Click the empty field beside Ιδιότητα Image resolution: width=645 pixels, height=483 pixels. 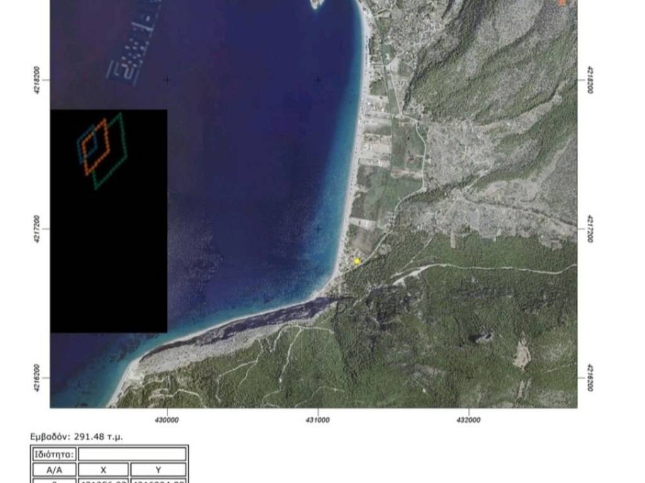(132, 454)
